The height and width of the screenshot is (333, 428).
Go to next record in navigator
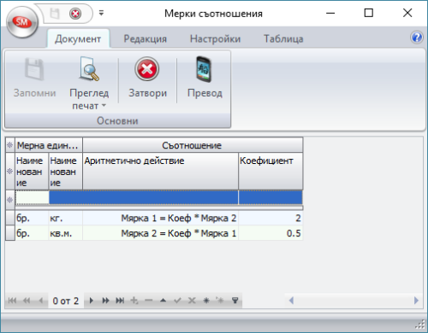click(x=92, y=301)
